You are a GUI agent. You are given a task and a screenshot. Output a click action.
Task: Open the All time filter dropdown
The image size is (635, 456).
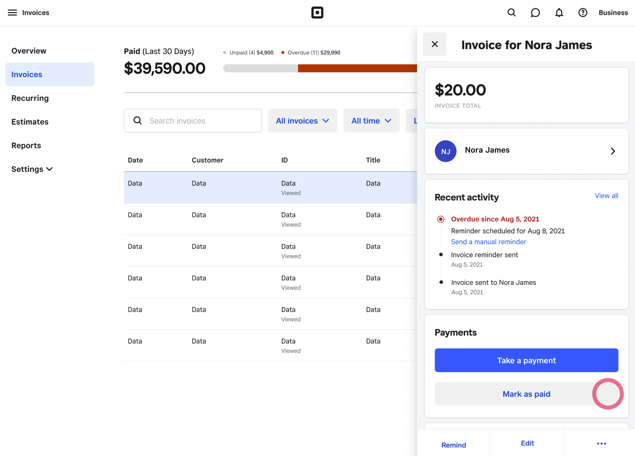coord(371,120)
